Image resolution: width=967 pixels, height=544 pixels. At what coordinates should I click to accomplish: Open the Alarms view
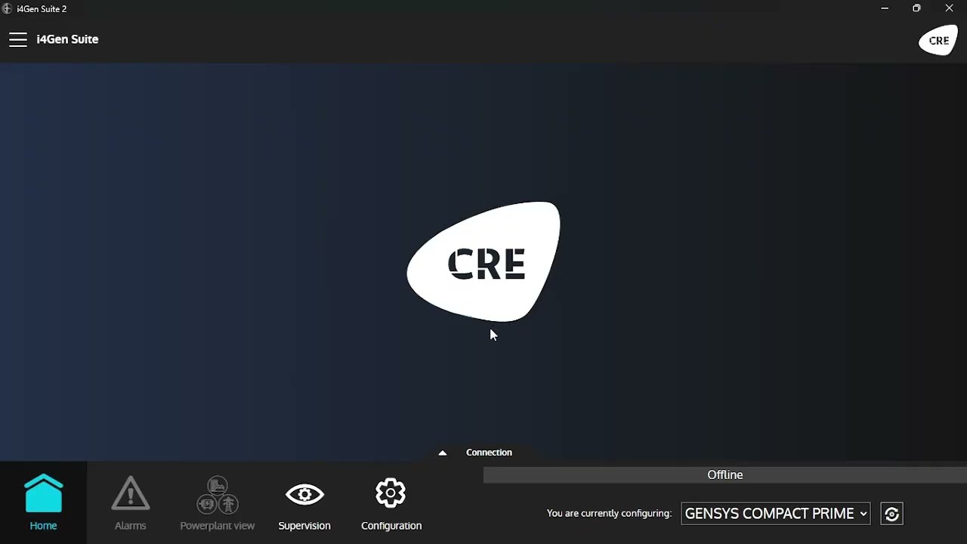coord(130,502)
